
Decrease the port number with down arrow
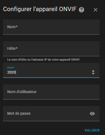point(93,73)
